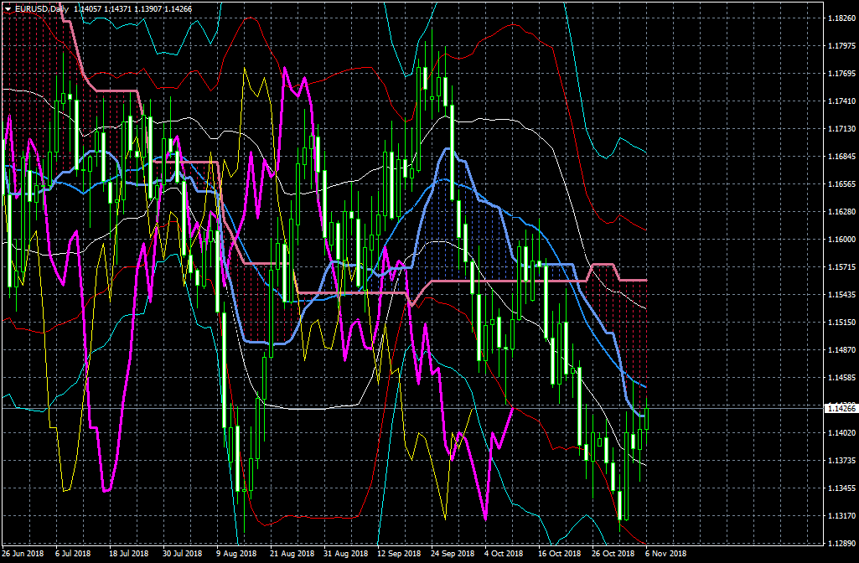The width and height of the screenshot is (859, 563).
Task: Click the 4 Oct 2018 date label
Action: (504, 554)
